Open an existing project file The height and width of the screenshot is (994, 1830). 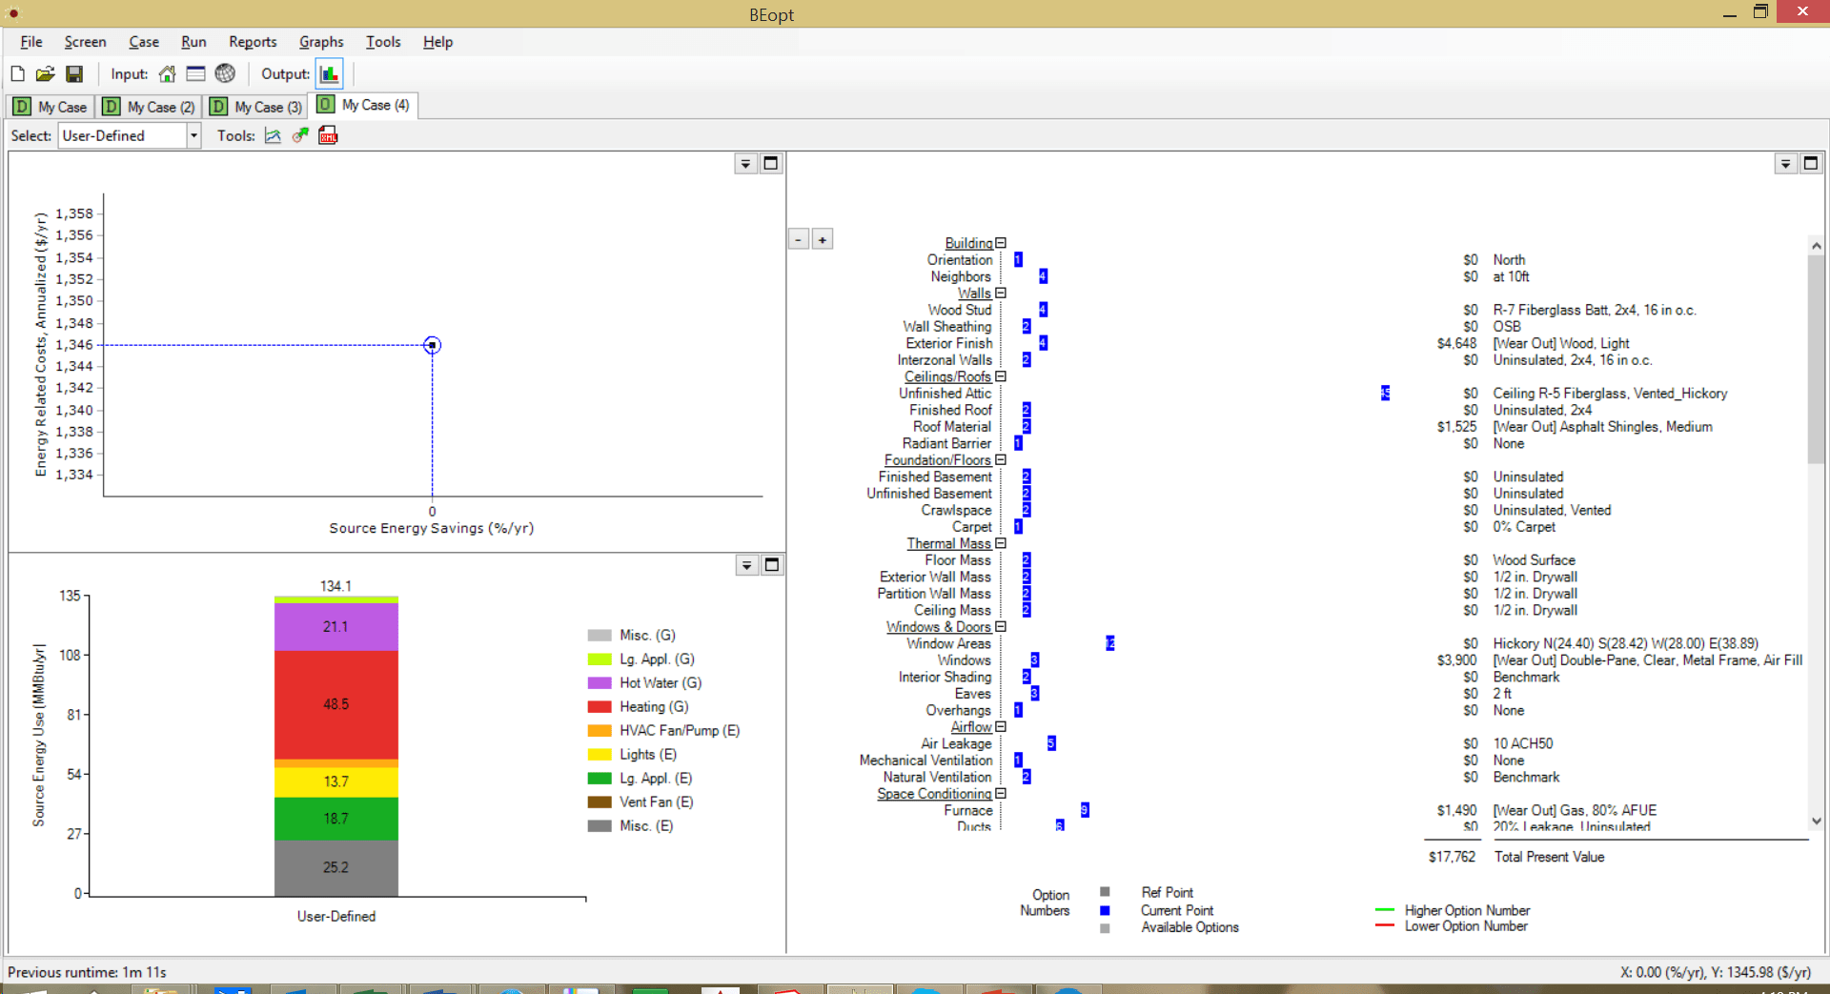45,73
